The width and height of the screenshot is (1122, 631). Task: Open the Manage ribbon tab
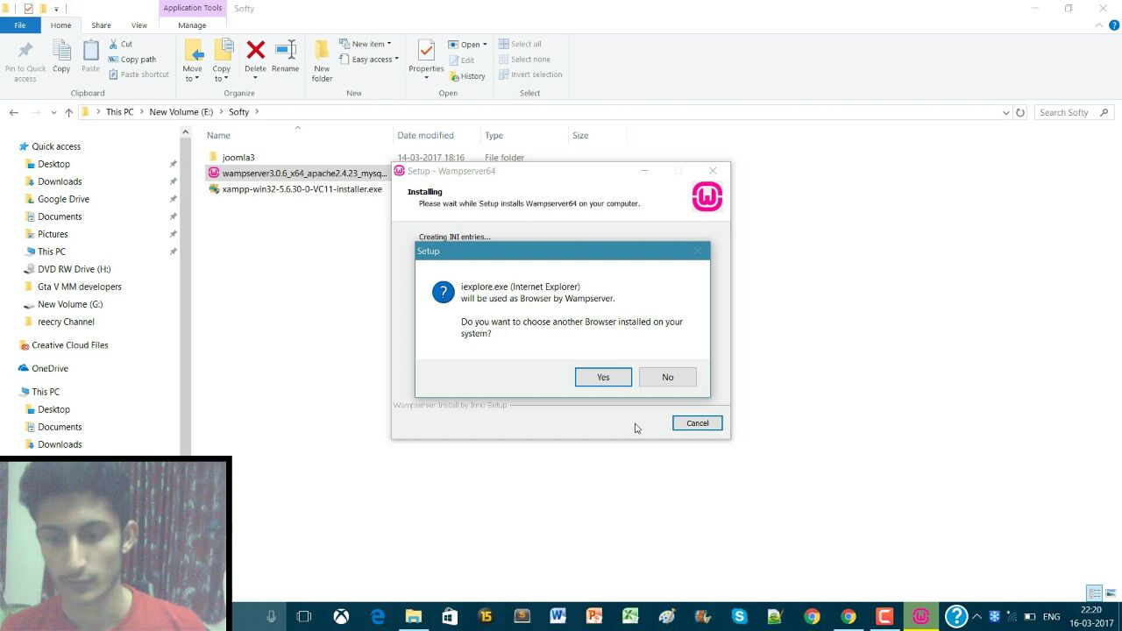[x=192, y=25]
